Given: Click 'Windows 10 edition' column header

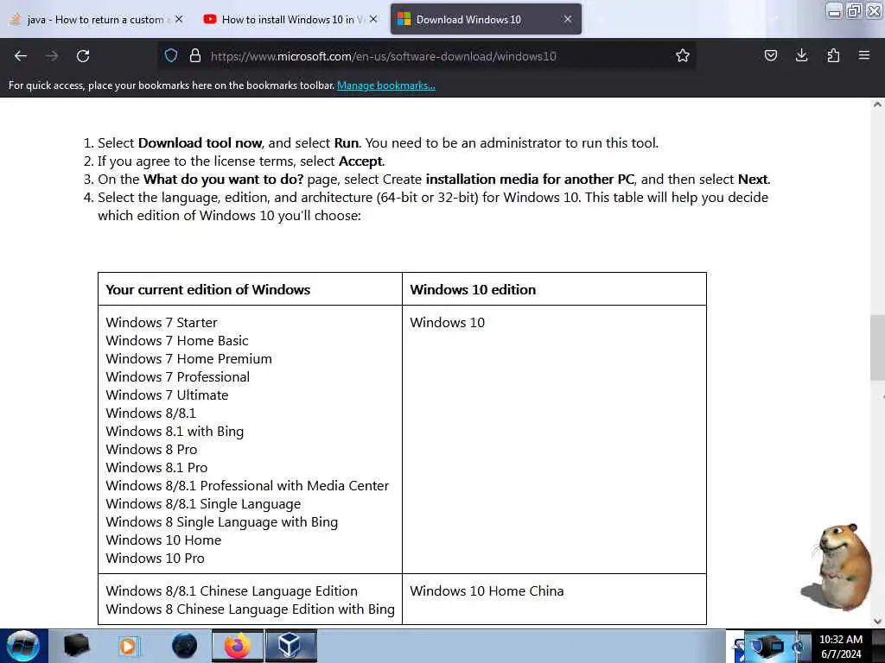Looking at the screenshot, I should pos(473,290).
